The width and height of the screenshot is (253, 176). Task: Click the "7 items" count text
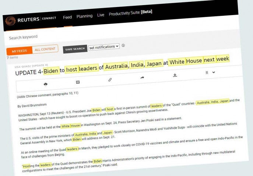click(13, 57)
